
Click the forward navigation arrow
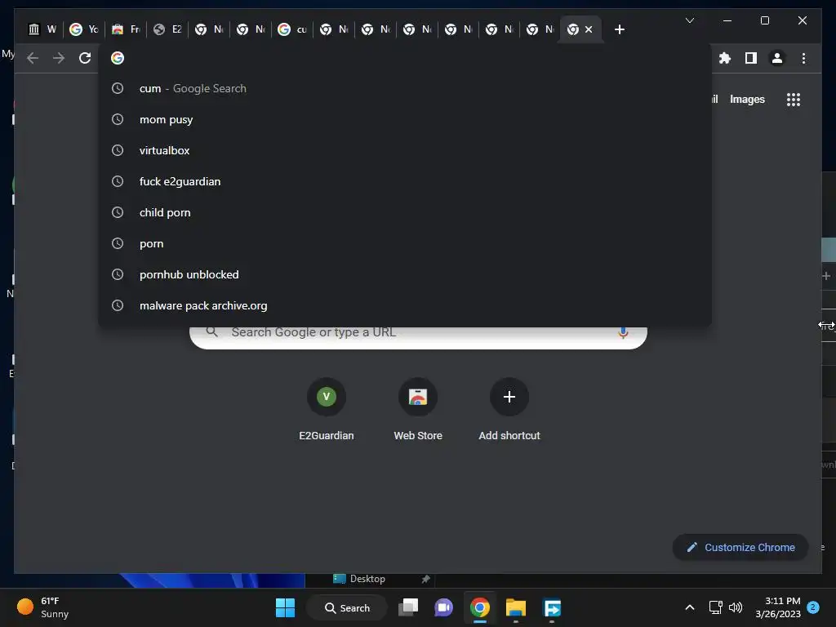point(59,58)
